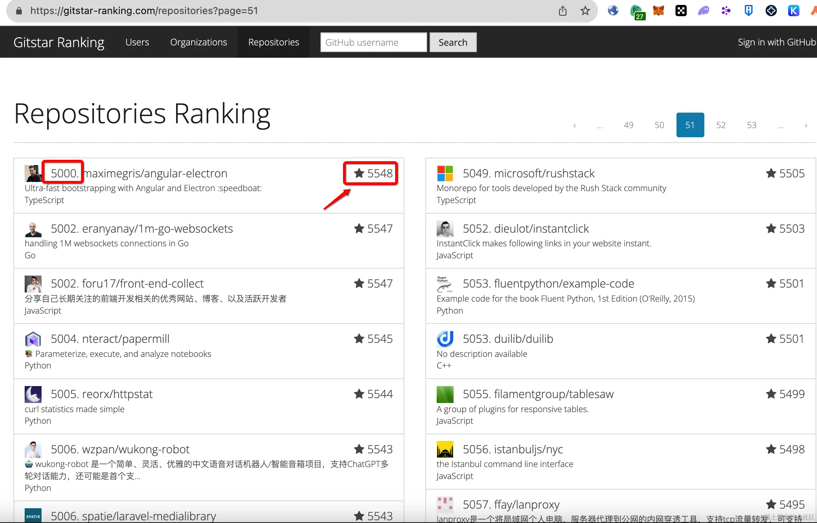Jump to pagination page 52

(721, 125)
